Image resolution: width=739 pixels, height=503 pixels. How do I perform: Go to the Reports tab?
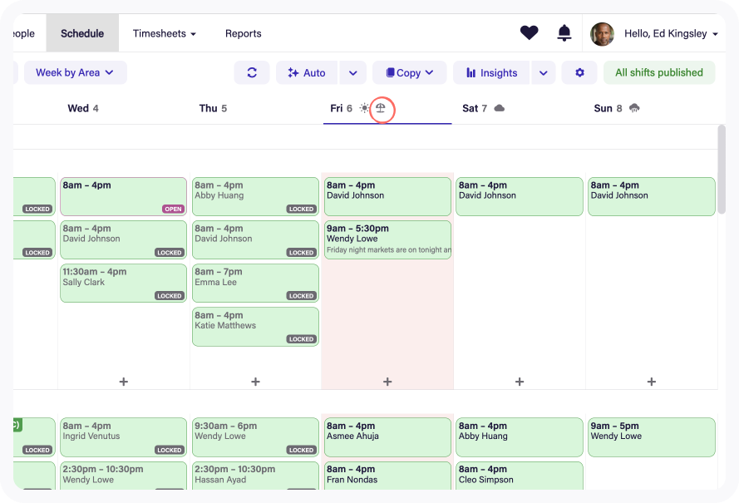(243, 34)
